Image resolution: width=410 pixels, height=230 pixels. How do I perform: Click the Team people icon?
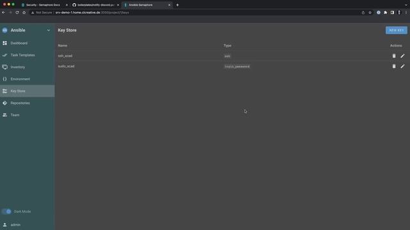click(x=4, y=115)
